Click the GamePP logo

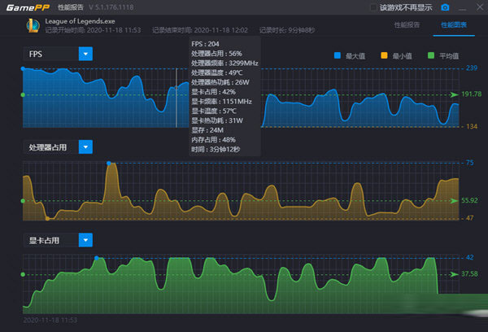[26, 7]
